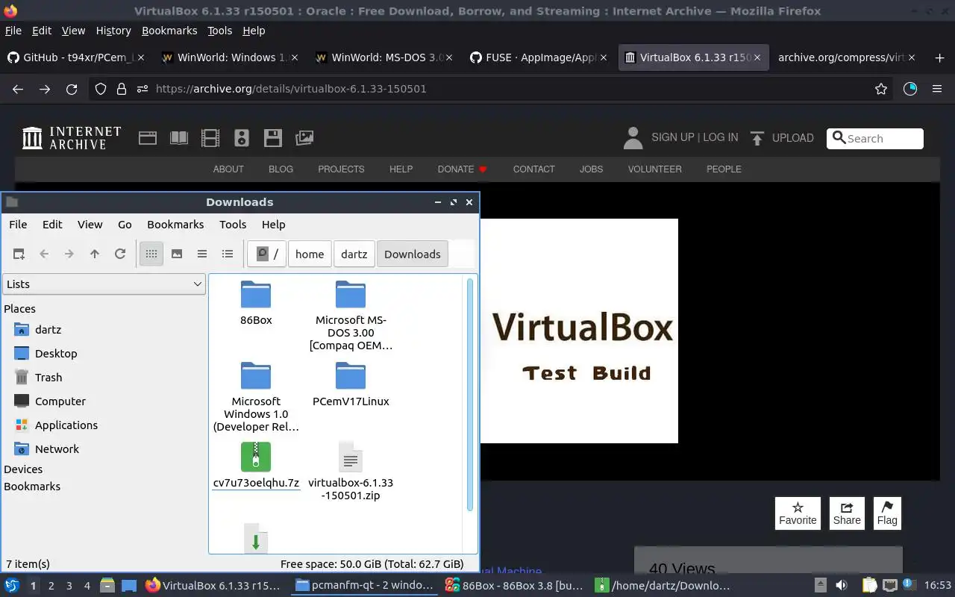Viewport: 955px width, 597px height.
Task: Switch to WinWorld Windows 1.0 tab
Action: click(x=231, y=57)
